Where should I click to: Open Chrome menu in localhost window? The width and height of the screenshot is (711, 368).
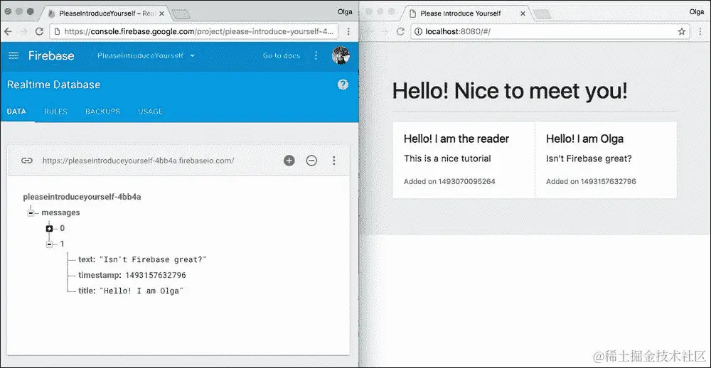[x=700, y=31]
